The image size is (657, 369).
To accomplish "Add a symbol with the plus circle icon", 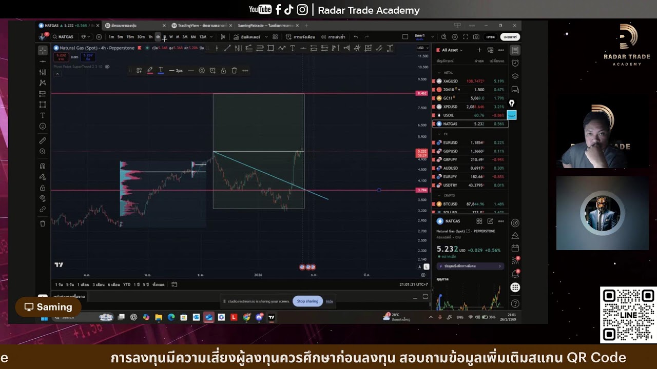I will point(99,37).
